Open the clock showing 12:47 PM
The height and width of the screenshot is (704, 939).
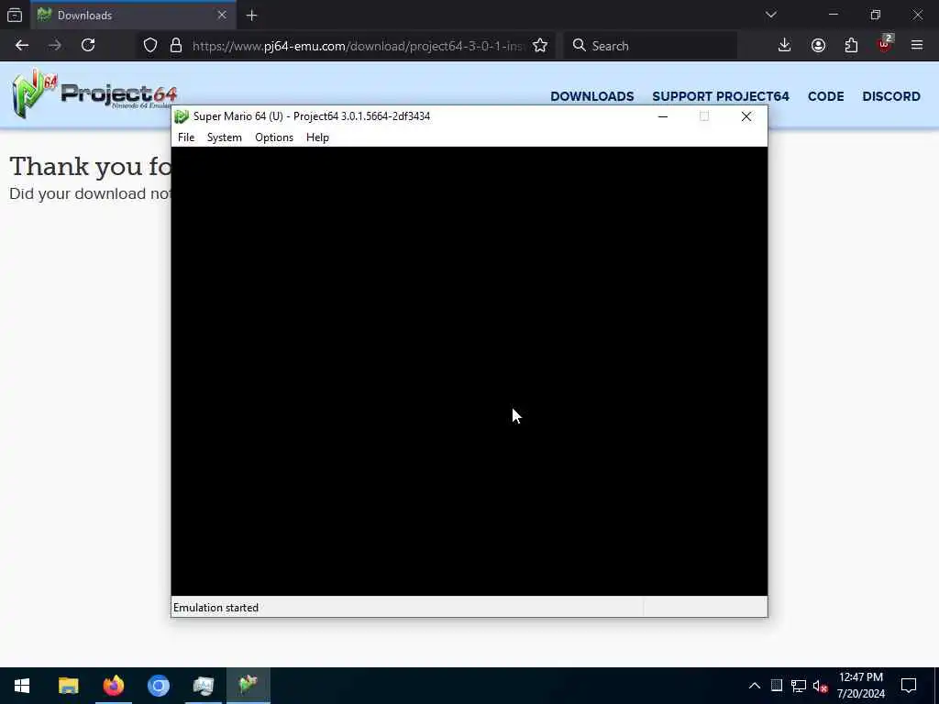pos(860,686)
